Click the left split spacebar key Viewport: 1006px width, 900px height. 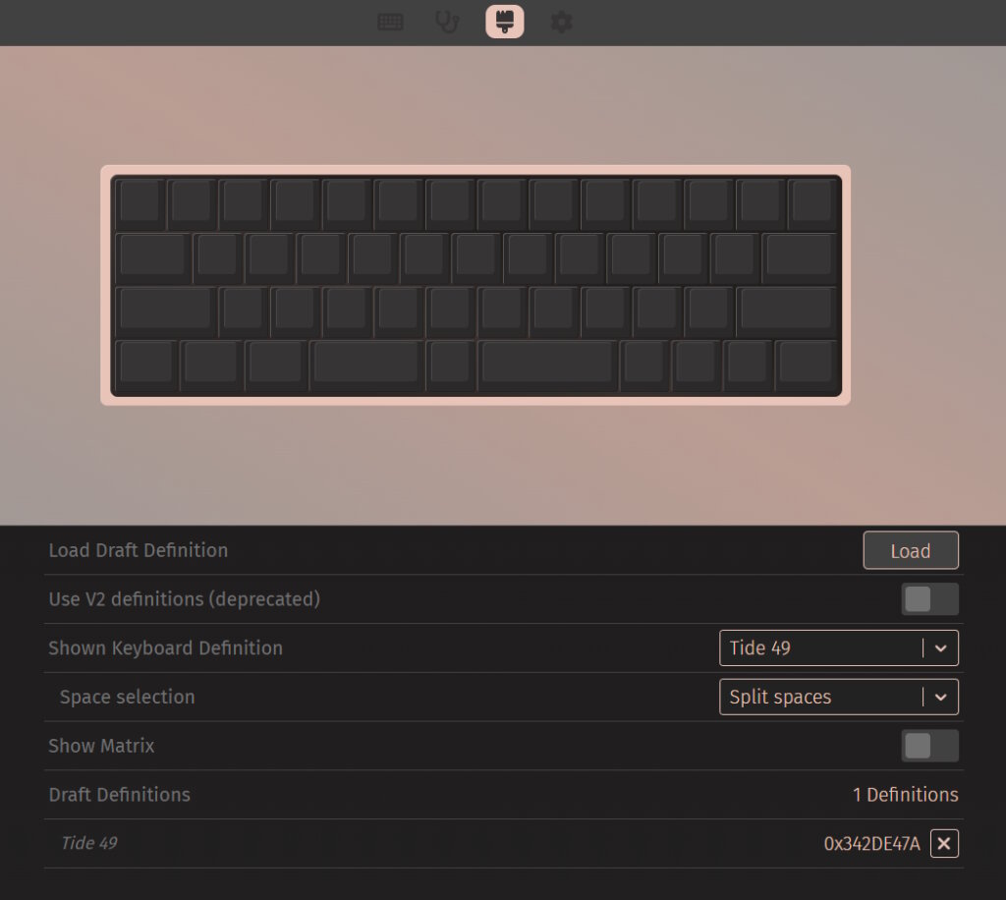366,365
